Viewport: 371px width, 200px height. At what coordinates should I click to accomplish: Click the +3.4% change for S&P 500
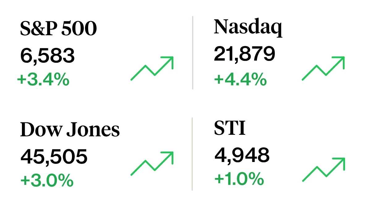tap(43, 80)
